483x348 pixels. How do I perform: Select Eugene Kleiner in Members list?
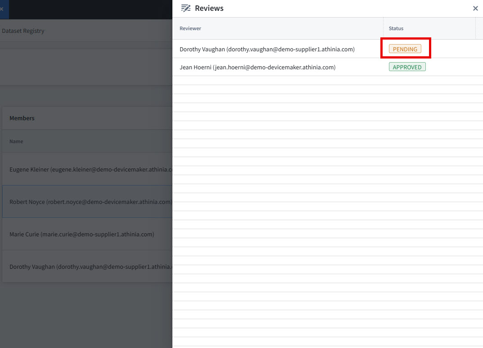[87, 169]
